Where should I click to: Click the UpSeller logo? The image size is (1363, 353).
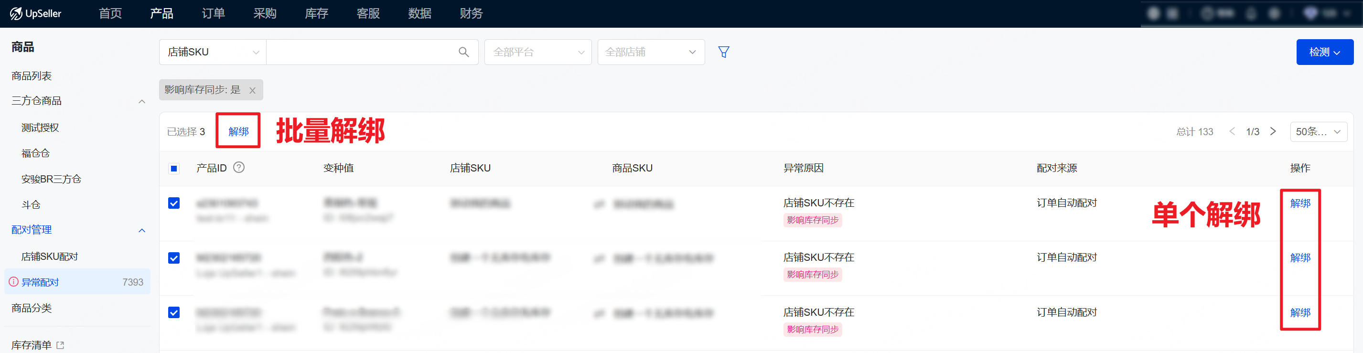click(35, 13)
